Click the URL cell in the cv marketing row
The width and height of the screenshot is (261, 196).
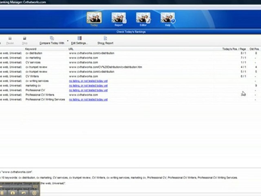pos(83,58)
